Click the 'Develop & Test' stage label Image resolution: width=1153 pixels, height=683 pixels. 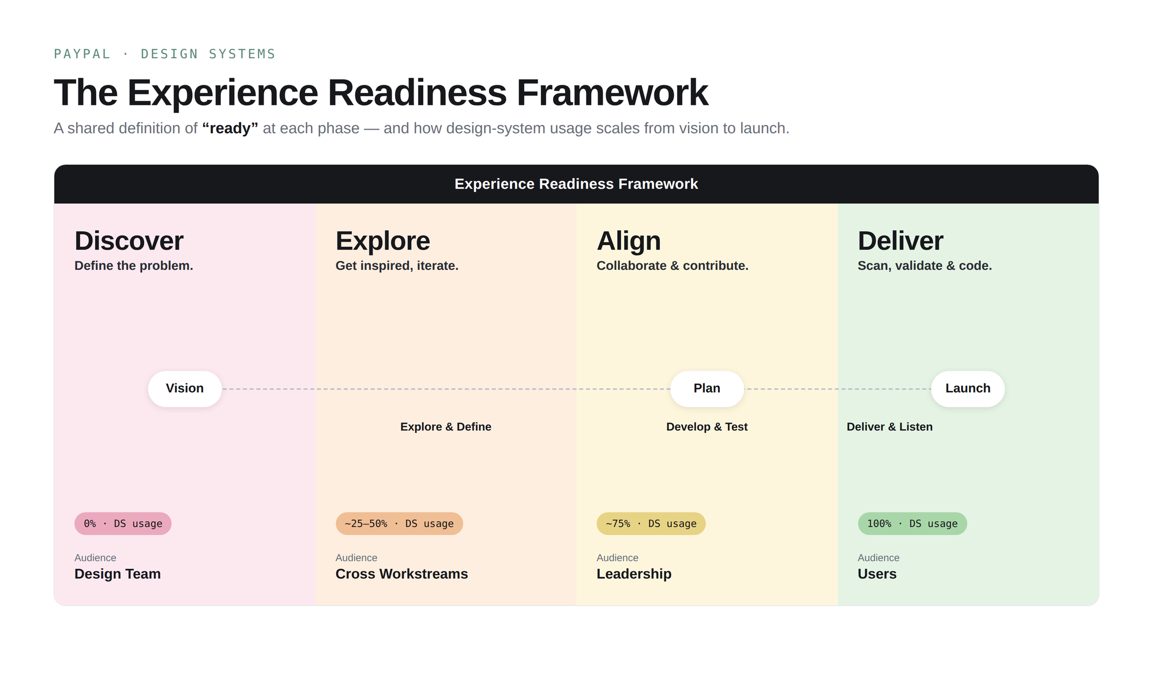pos(707,427)
